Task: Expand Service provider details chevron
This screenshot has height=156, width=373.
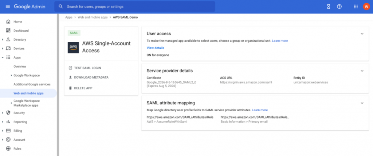Action: pos(362,71)
